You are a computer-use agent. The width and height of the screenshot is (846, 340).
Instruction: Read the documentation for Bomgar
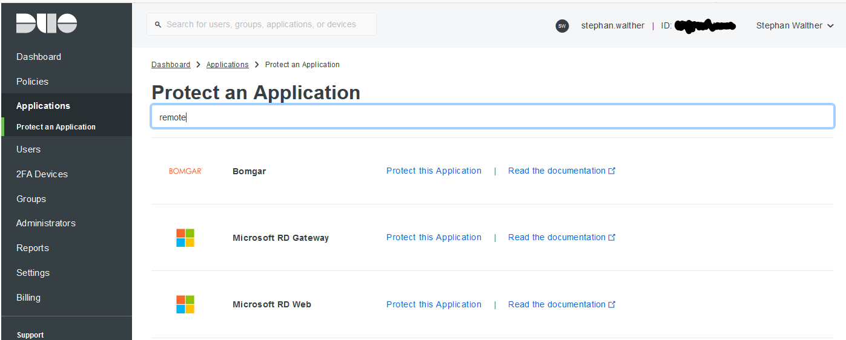click(x=557, y=171)
